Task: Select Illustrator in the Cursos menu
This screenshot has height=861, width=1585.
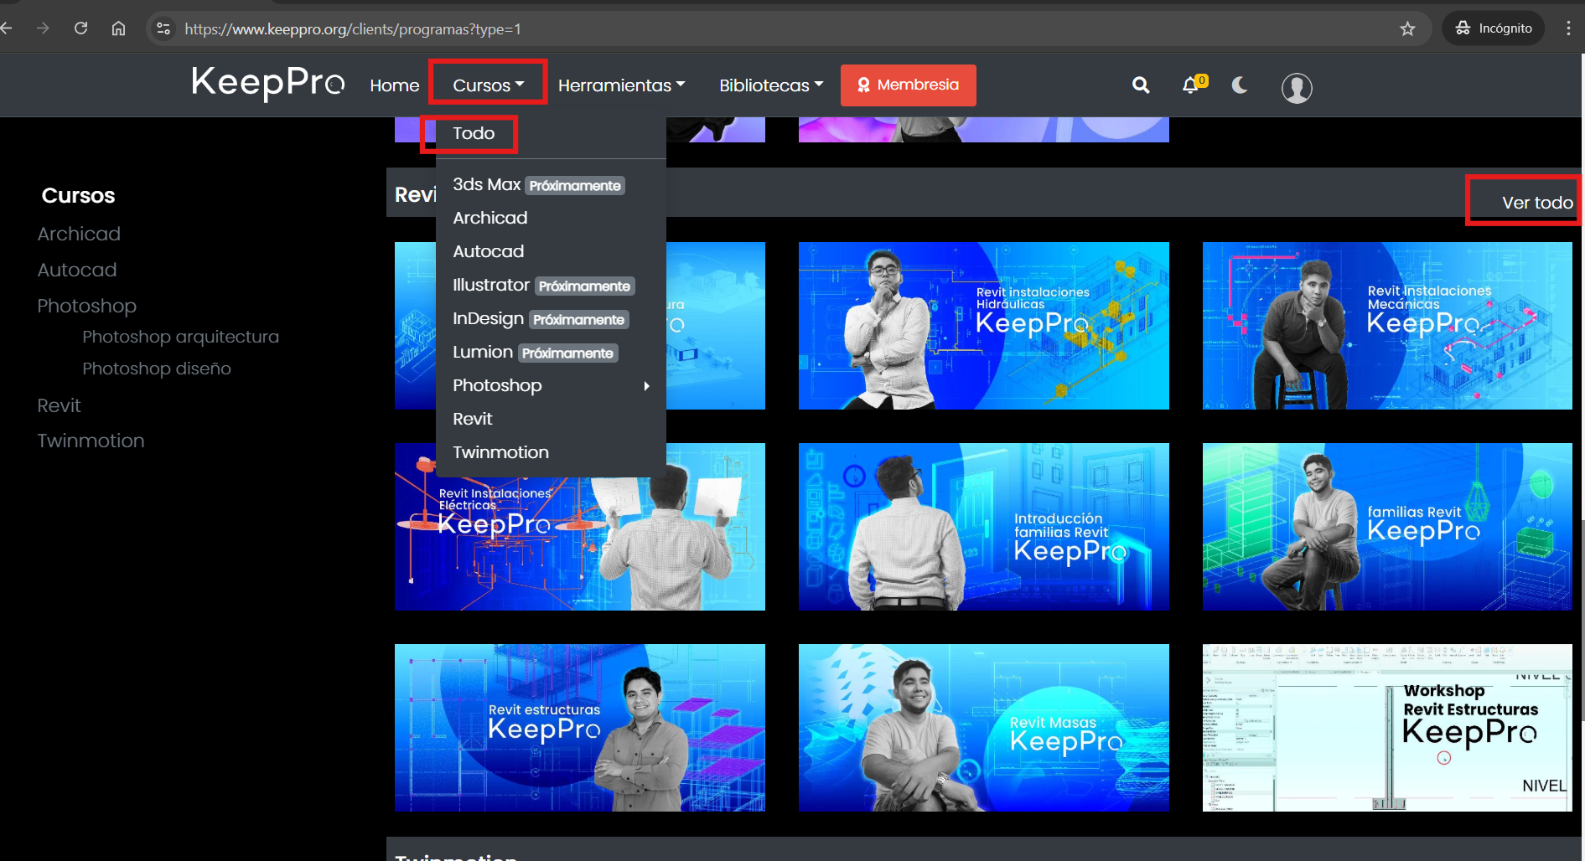Action: [x=551, y=285]
